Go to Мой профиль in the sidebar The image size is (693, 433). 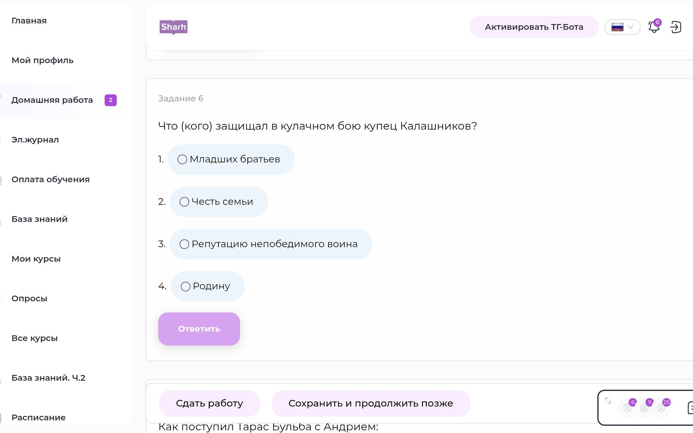click(x=43, y=60)
